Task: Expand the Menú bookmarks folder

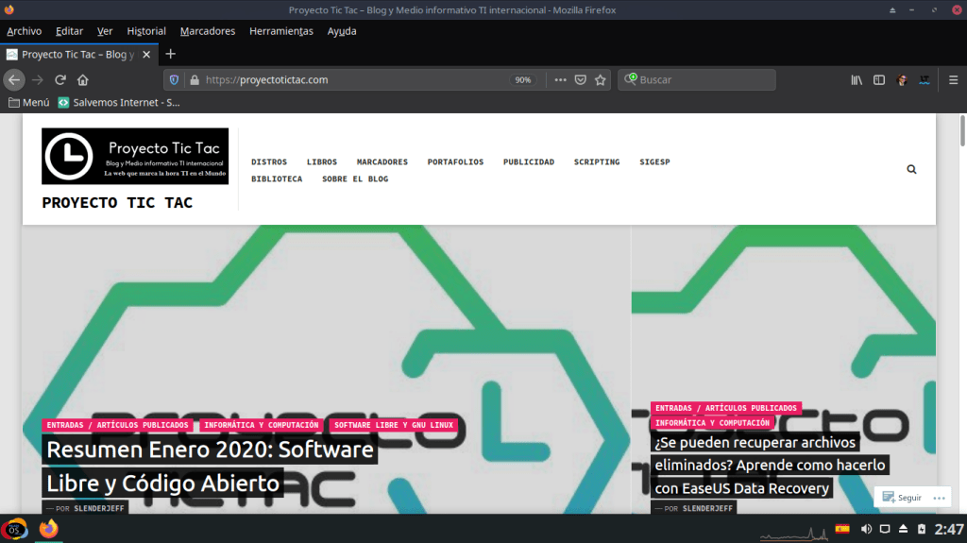Action: coord(28,102)
